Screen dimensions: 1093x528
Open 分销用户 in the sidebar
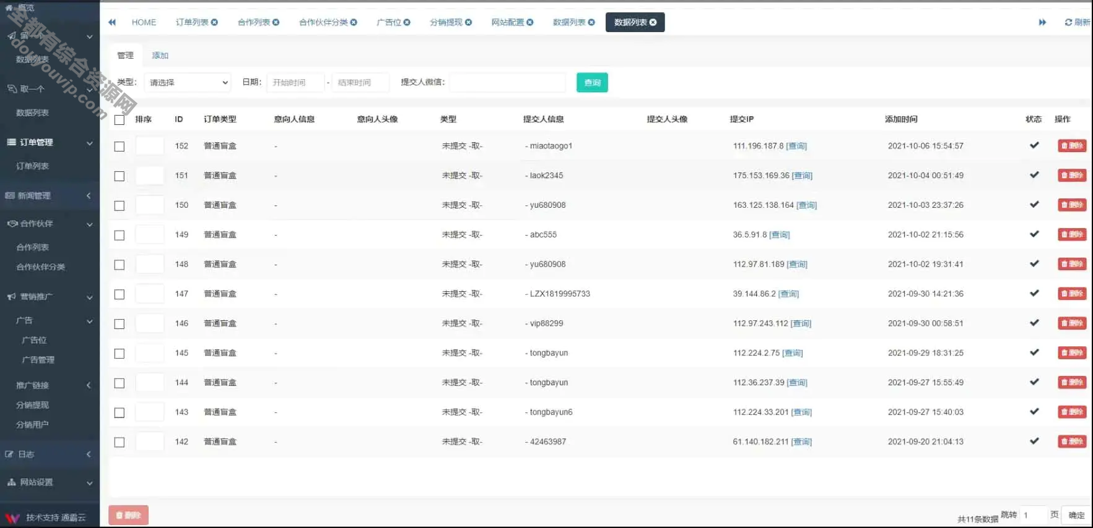pos(32,425)
